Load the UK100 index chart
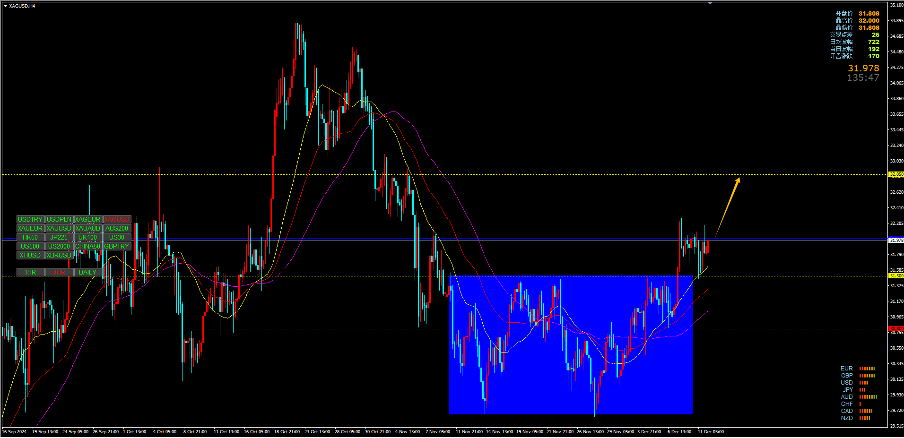Image resolution: width=904 pixels, height=438 pixels. [88, 237]
